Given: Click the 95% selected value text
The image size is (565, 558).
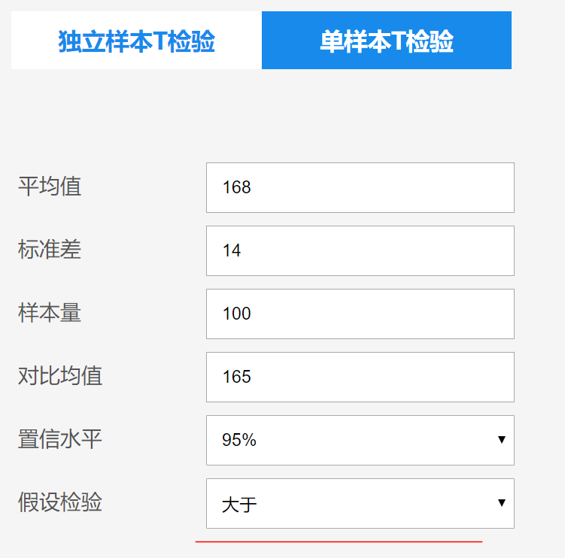Looking at the screenshot, I should pyautogui.click(x=239, y=441).
